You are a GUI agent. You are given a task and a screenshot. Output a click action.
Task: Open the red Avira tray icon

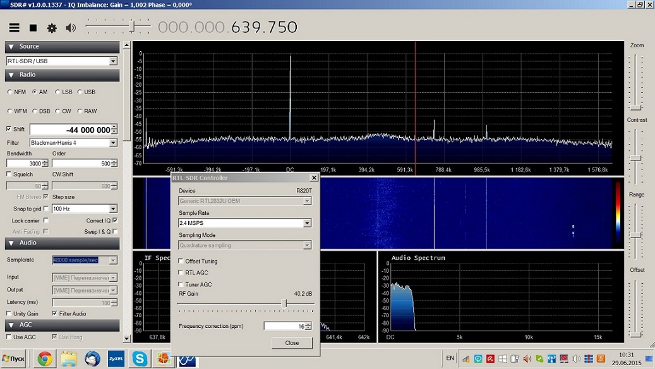(490, 358)
